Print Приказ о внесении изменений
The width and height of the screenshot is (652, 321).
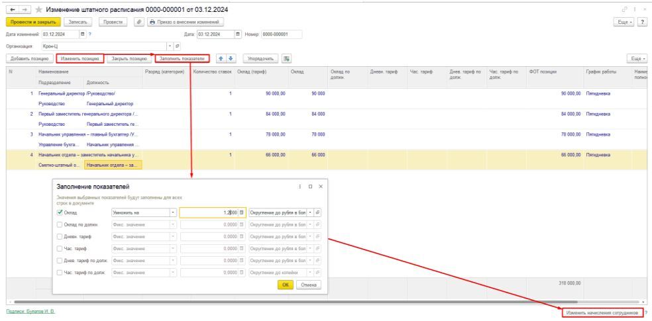click(186, 22)
